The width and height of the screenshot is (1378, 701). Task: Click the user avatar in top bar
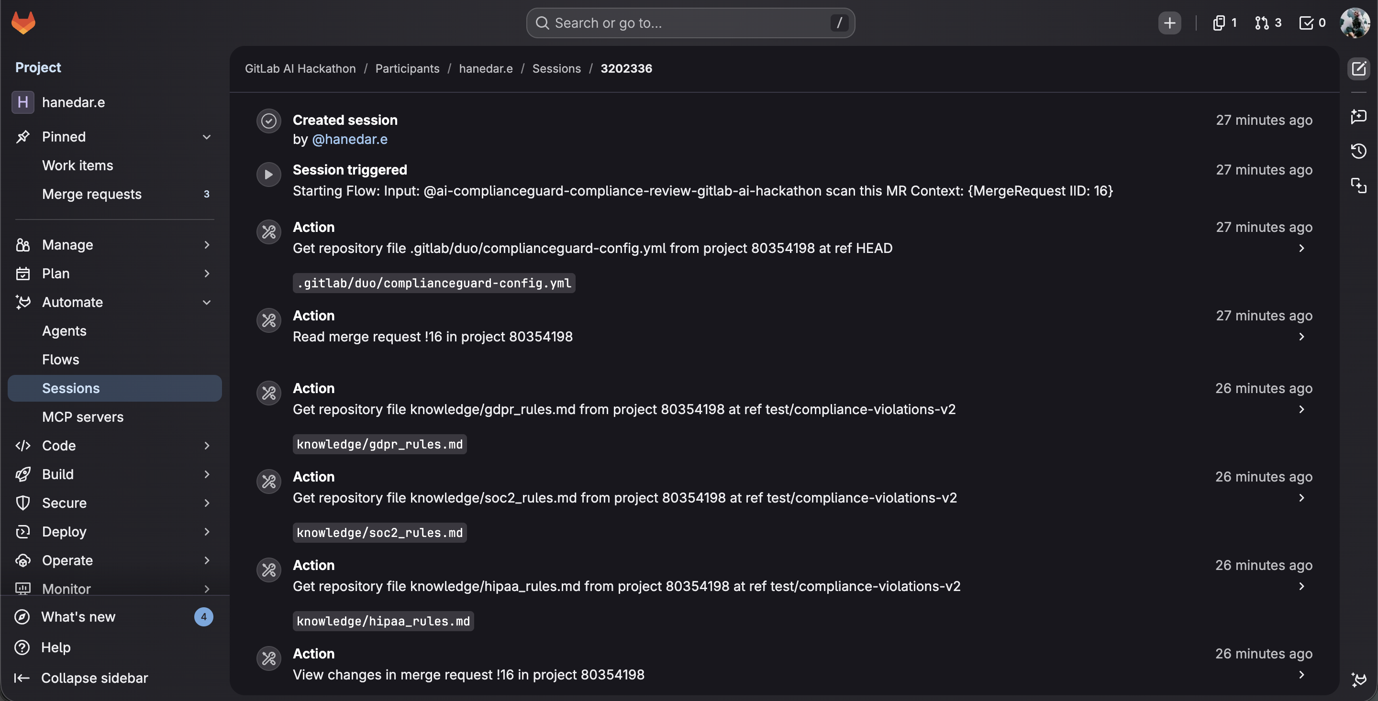point(1355,23)
